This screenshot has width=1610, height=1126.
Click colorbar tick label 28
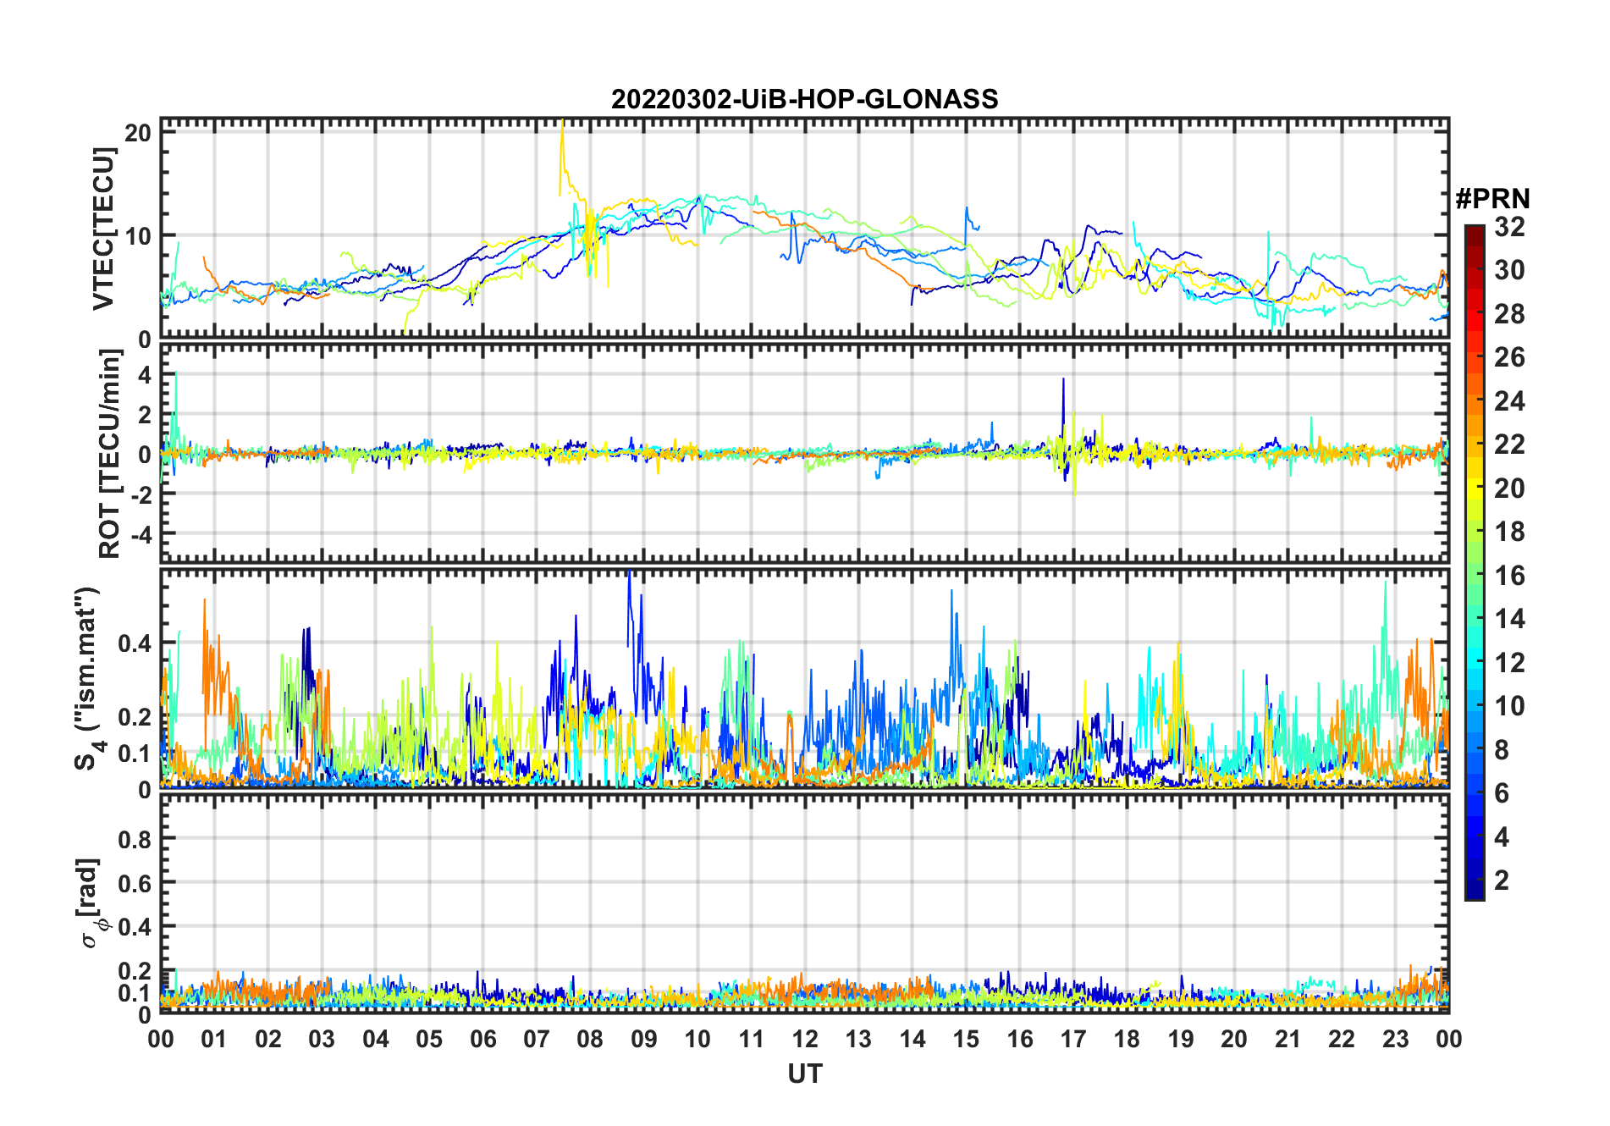[x=1509, y=314]
